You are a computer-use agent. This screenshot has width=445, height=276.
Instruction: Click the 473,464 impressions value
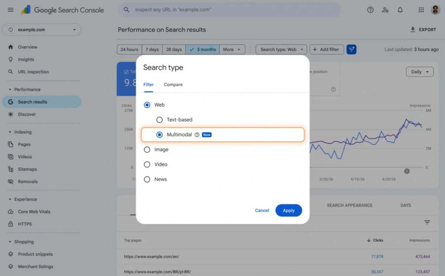coord(422,256)
